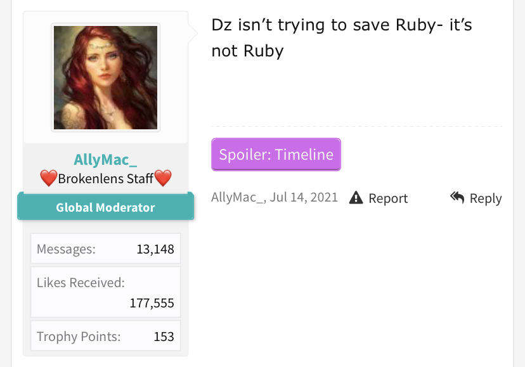Click the Trophy Points label
This screenshot has width=525, height=367.
click(x=79, y=337)
